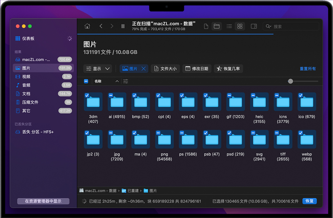The height and width of the screenshot is (218, 333).
Task: Select 视频 in the sidebar
Action: (26, 77)
